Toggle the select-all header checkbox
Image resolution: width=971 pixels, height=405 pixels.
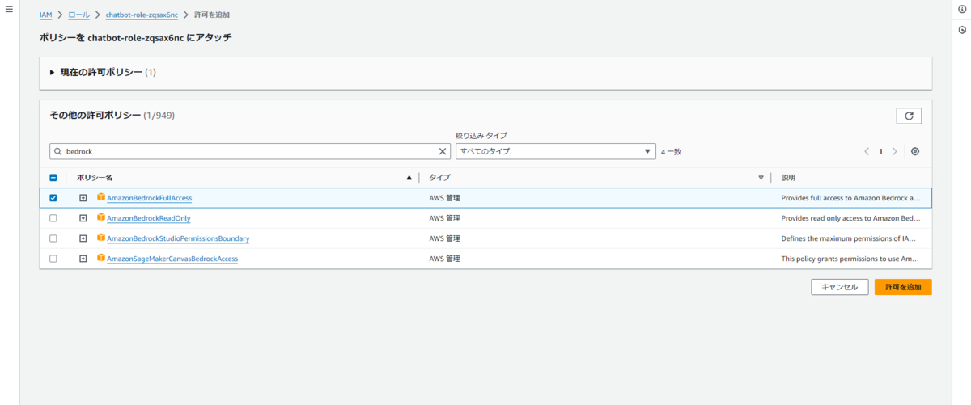point(53,177)
